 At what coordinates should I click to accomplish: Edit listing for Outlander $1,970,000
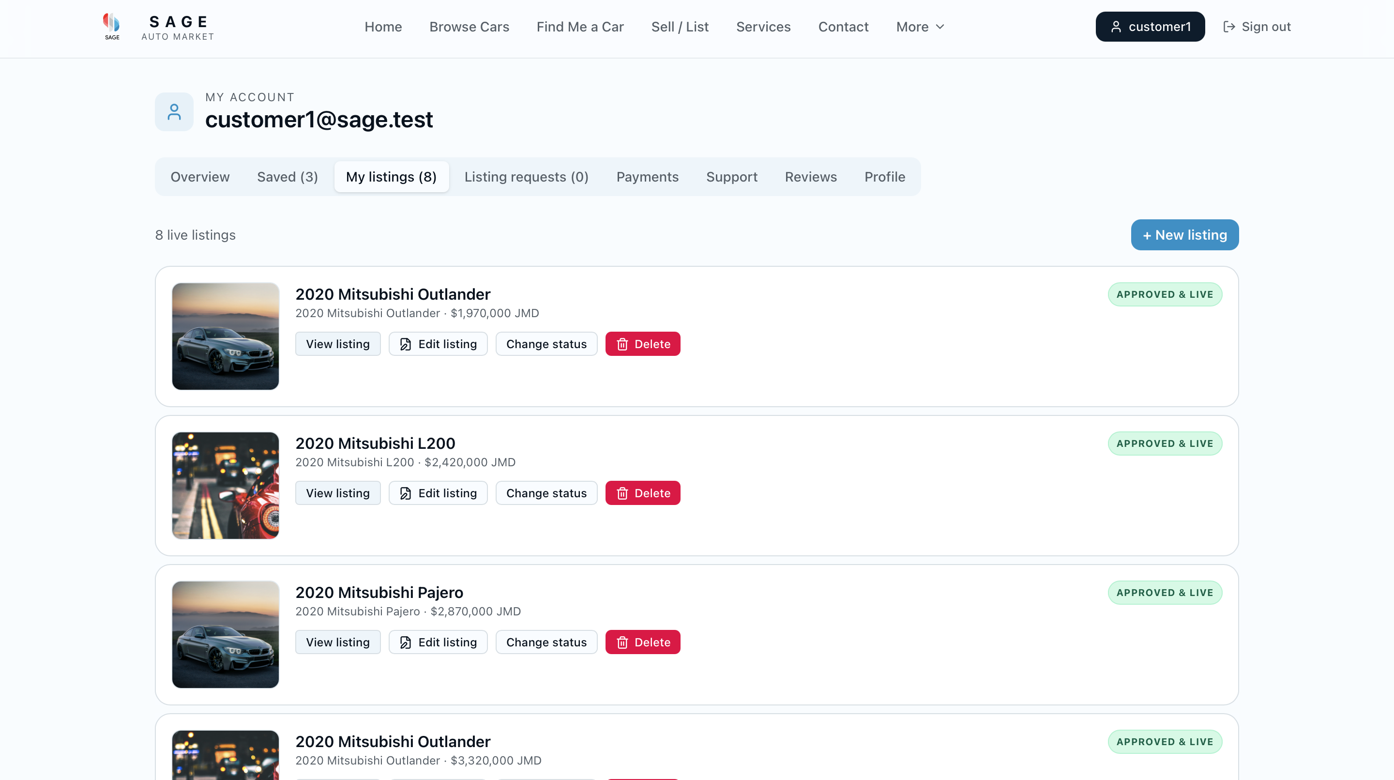(438, 344)
